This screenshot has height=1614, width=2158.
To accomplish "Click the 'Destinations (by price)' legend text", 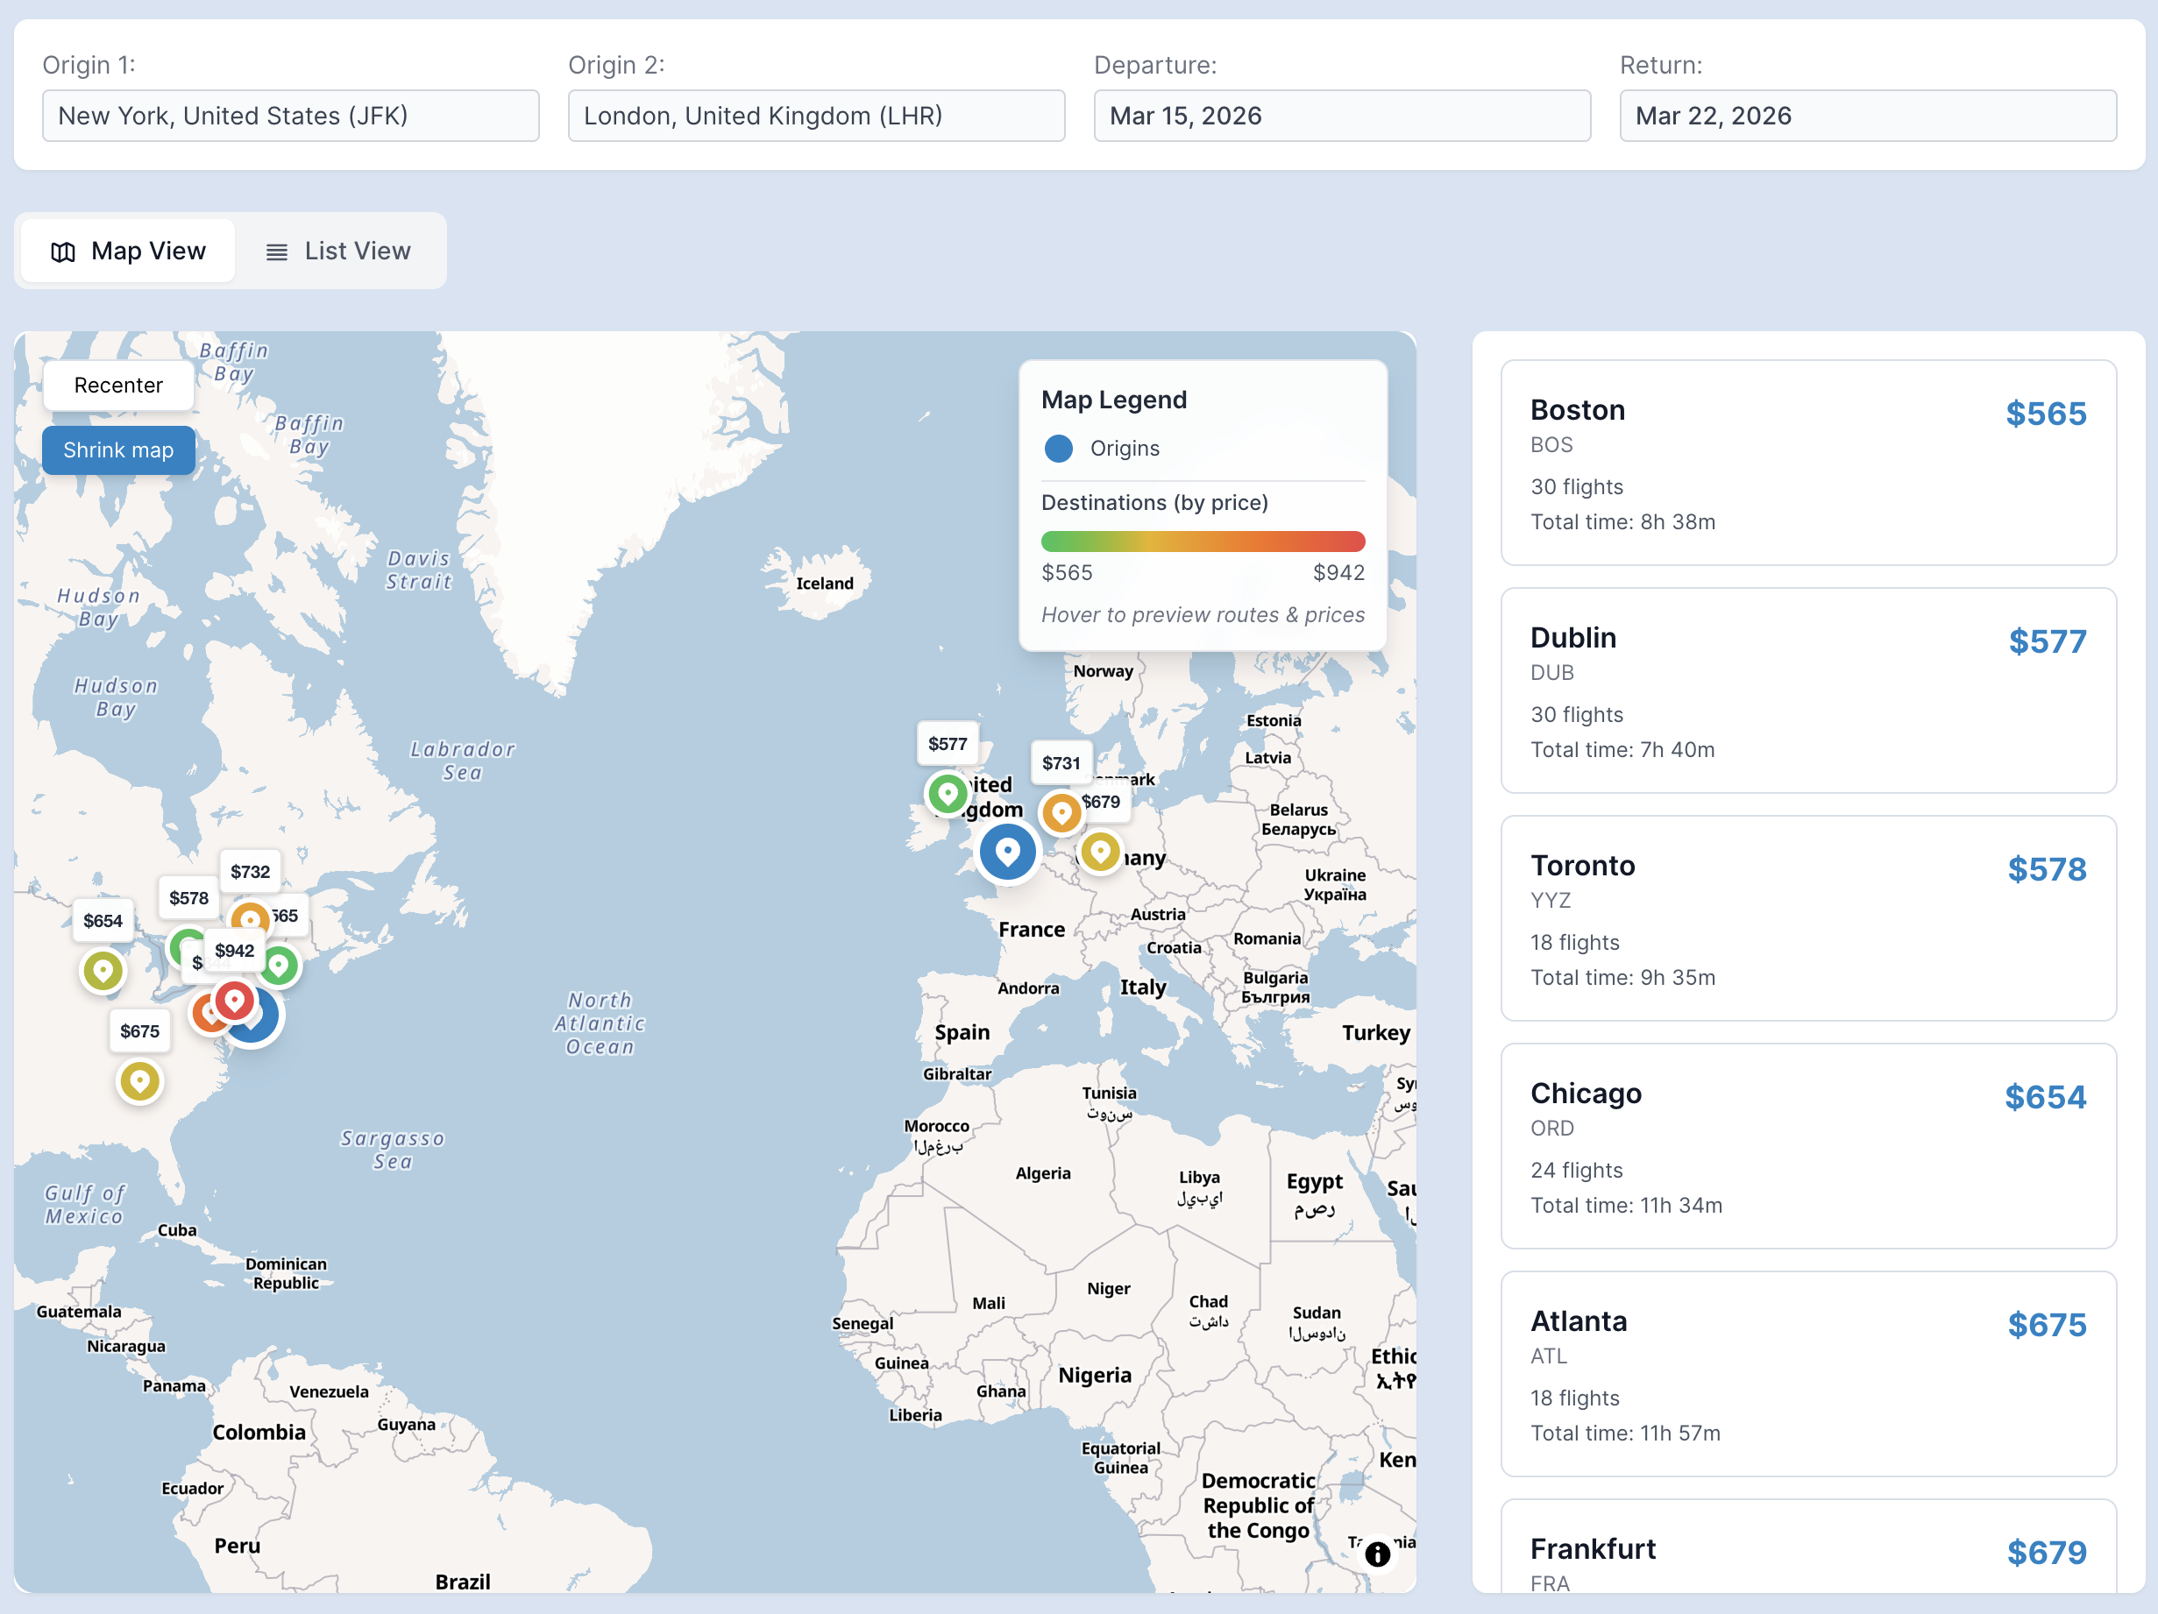I will point(1154,502).
